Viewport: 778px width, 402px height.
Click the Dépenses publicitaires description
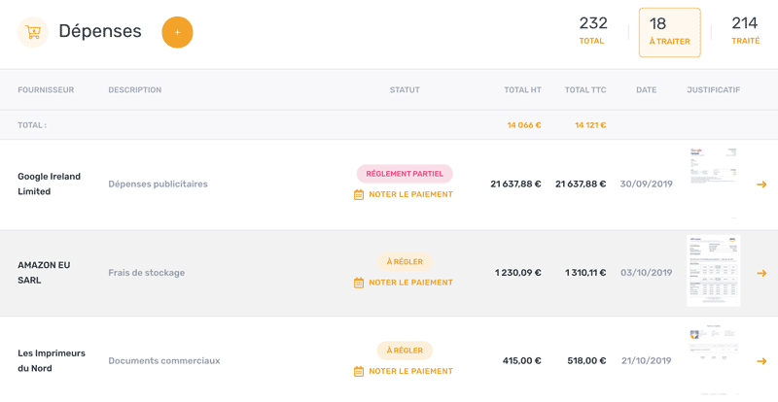coord(158,184)
